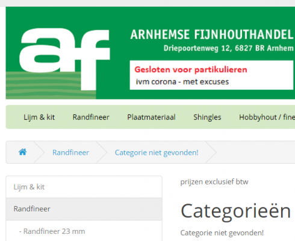Viewport: 295px width, 241px height.
Task: Click the Categorieën page heading
Action: click(235, 211)
